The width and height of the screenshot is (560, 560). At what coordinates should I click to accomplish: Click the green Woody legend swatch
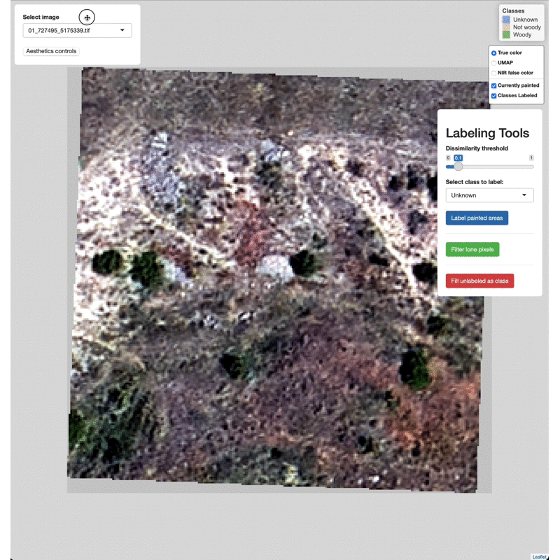pyautogui.click(x=506, y=34)
